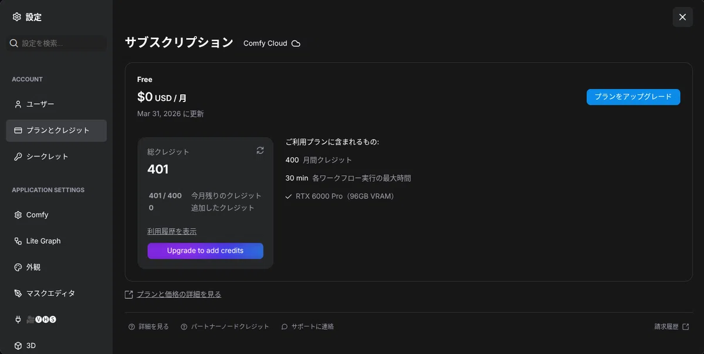Click the 設定を検索 search field
The image size is (704, 354).
56,43
